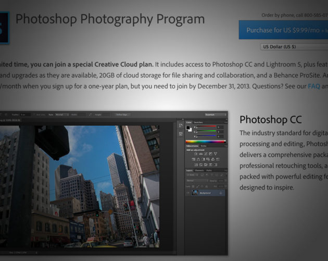Open the Style dropdown in options bar
The image size is (328, 261).
point(62,114)
